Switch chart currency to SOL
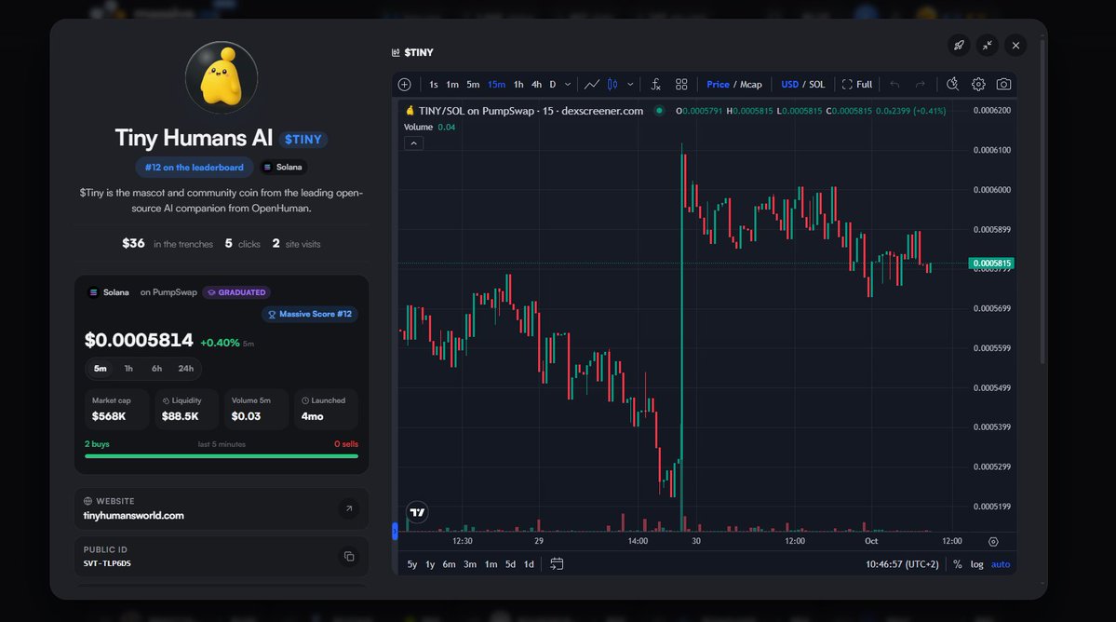 coord(816,85)
